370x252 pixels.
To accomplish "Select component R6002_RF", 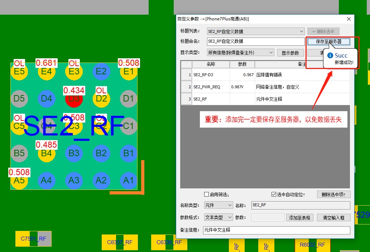I will [312, 245].
